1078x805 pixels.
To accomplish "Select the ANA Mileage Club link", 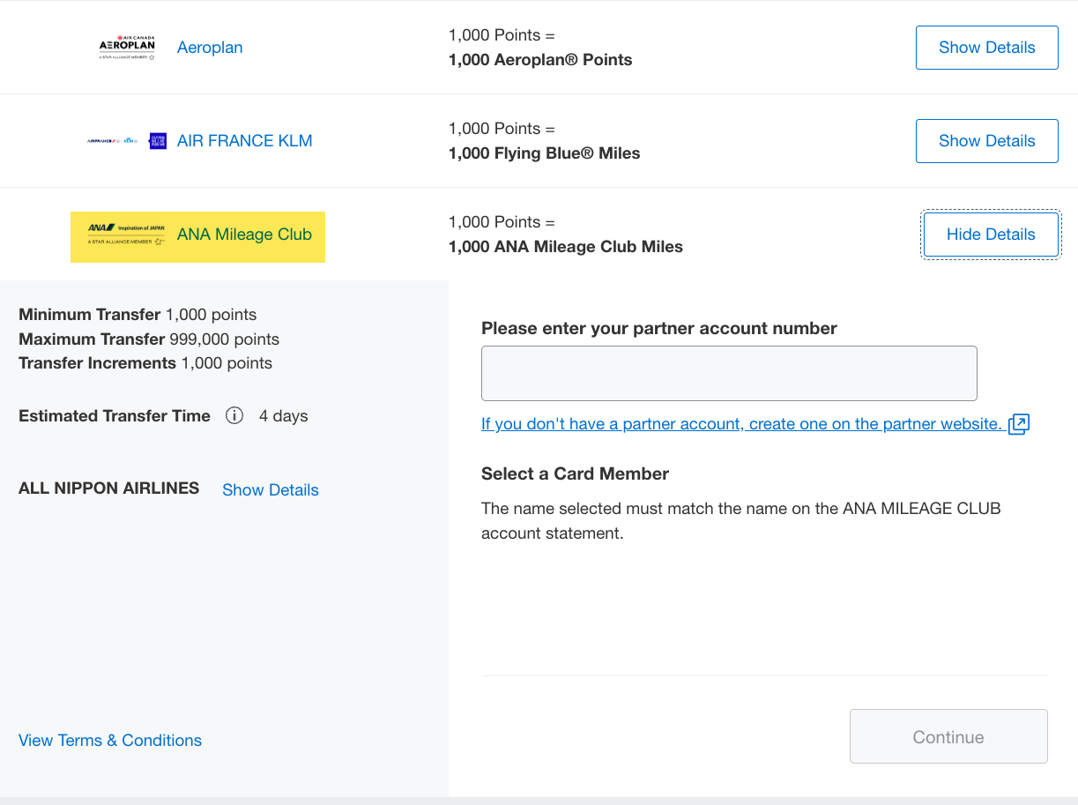I will click(x=244, y=235).
